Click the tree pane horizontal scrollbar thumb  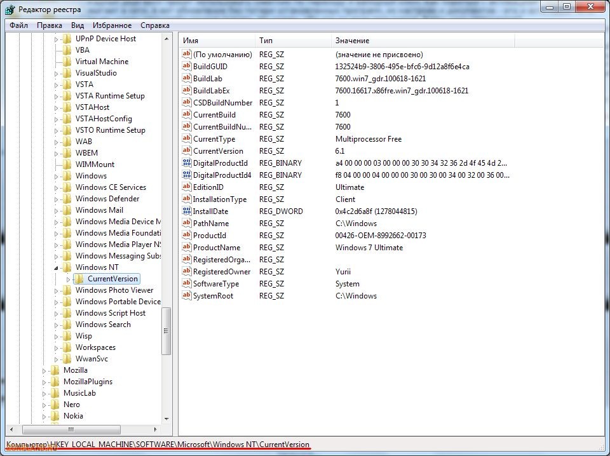coord(71,429)
